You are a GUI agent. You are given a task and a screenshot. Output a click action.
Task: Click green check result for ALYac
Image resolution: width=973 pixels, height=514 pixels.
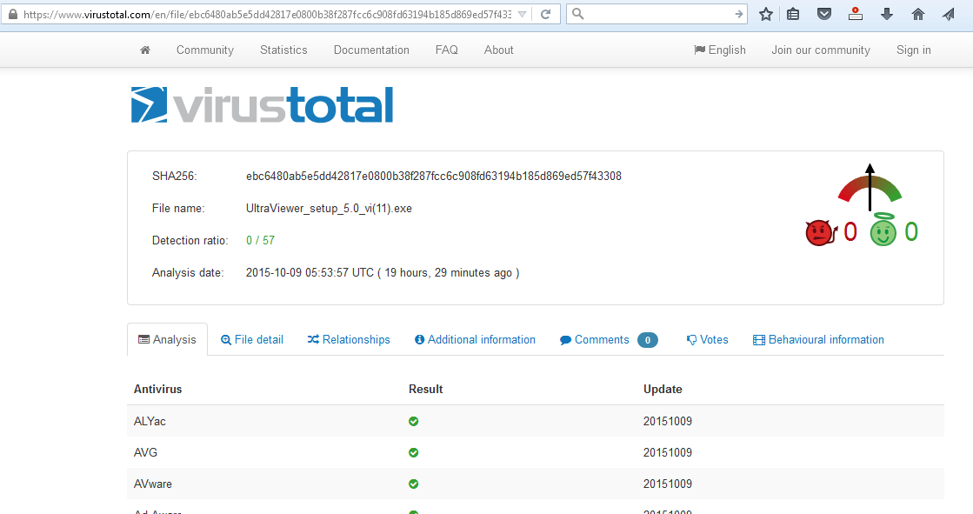point(413,422)
